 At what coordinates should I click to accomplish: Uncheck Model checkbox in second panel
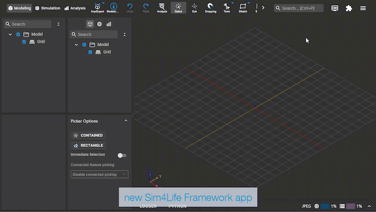84,45
